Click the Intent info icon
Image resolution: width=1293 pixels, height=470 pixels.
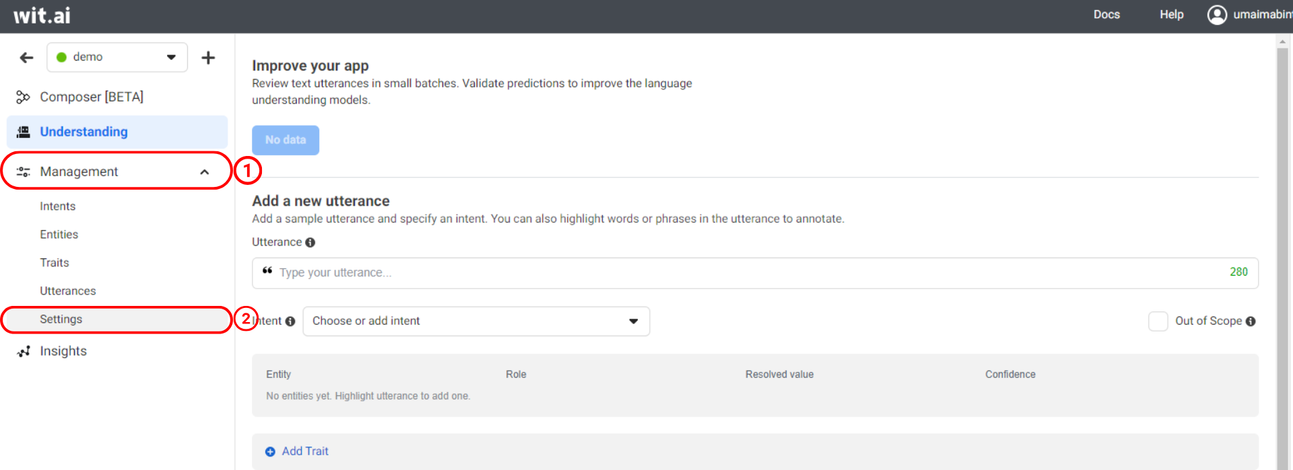pos(290,321)
